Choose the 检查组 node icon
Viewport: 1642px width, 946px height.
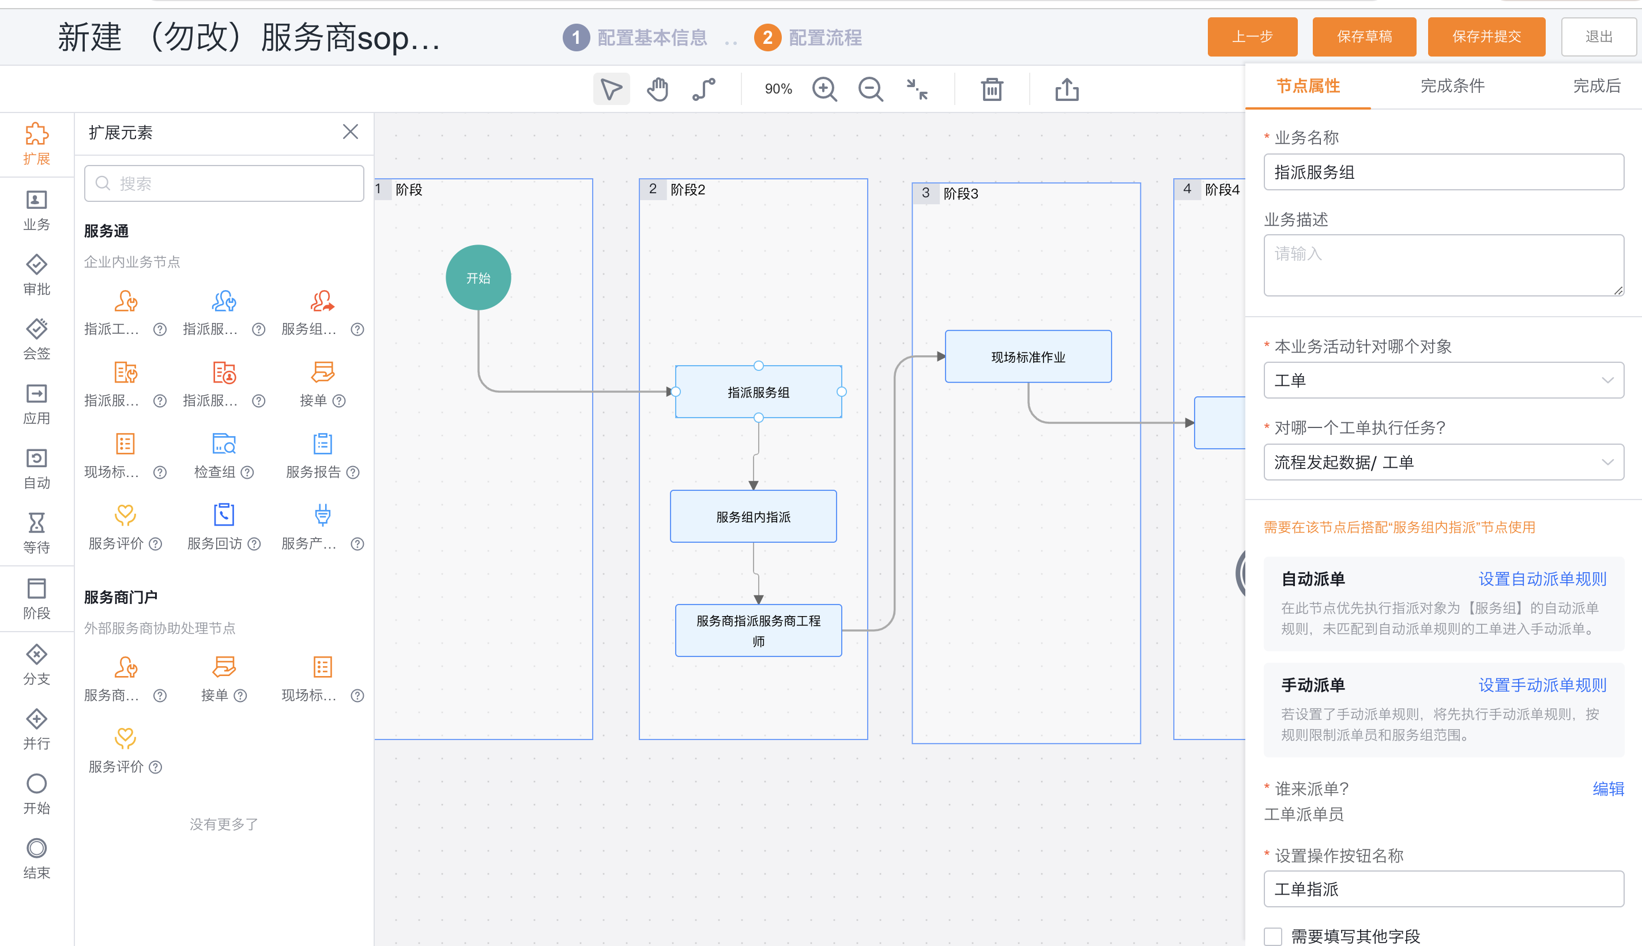[x=224, y=444]
